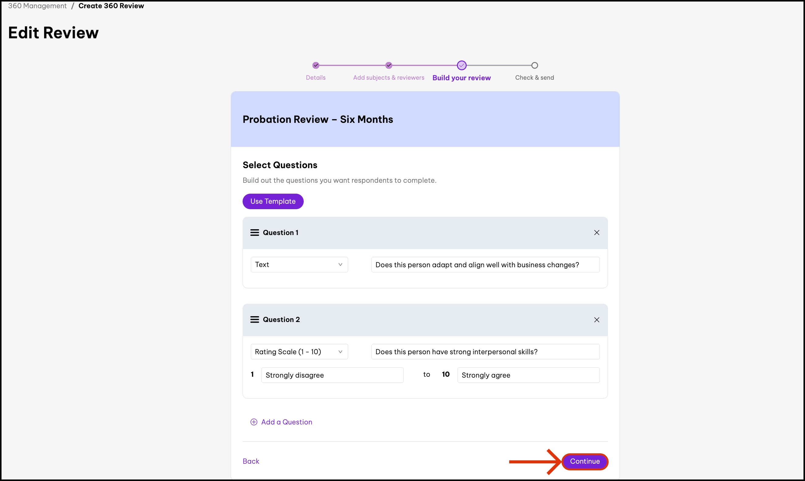Delete Question 2 using the X icon
The image size is (805, 481).
point(596,320)
